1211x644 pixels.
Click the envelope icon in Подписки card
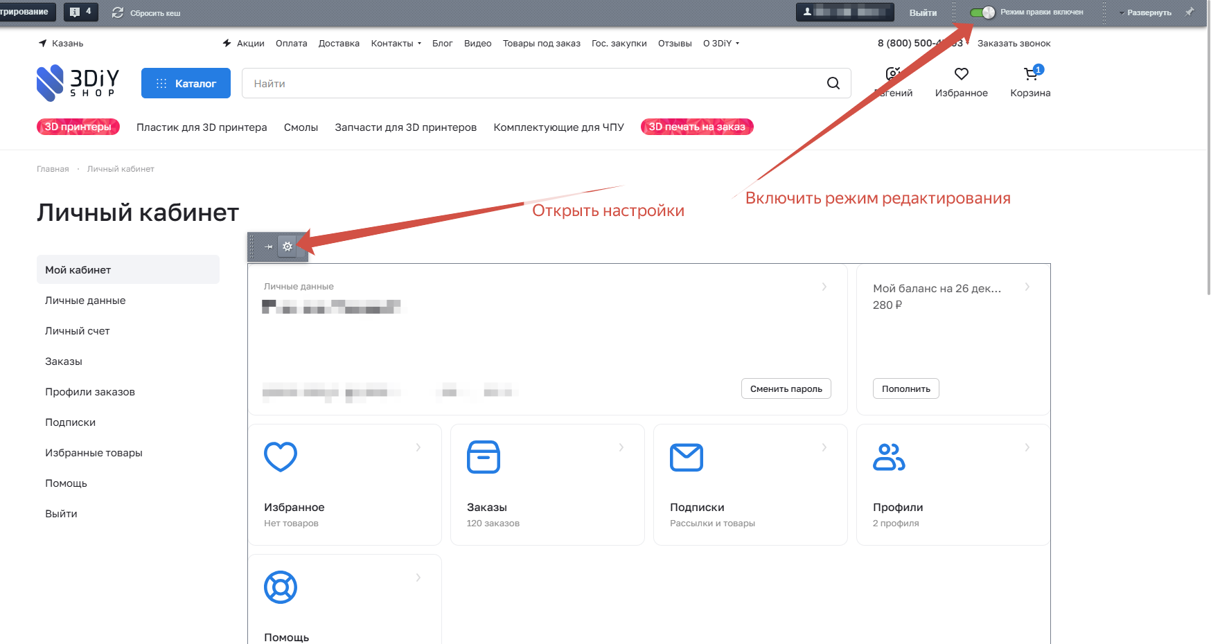[687, 457]
